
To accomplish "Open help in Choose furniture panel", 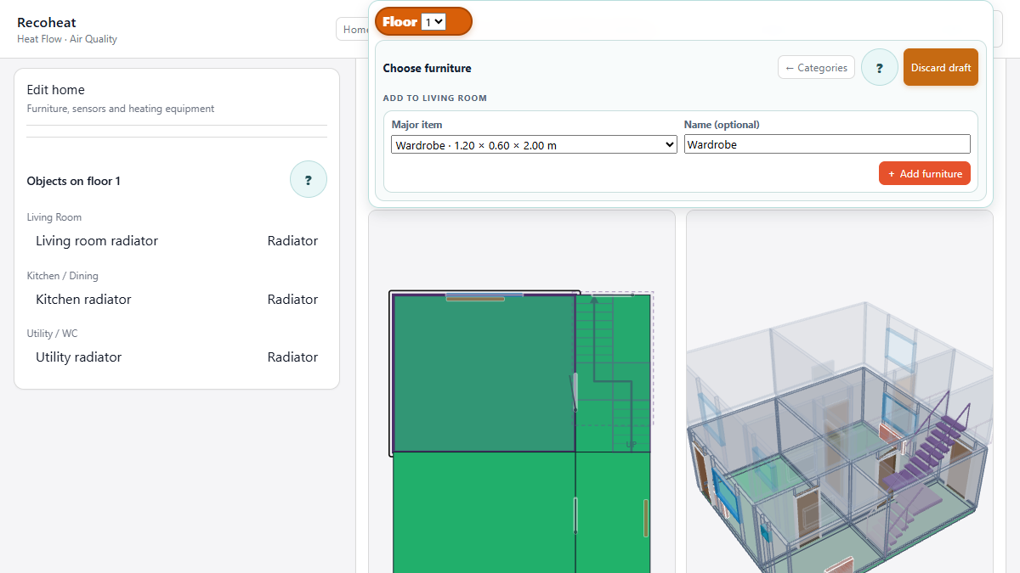I will [880, 68].
